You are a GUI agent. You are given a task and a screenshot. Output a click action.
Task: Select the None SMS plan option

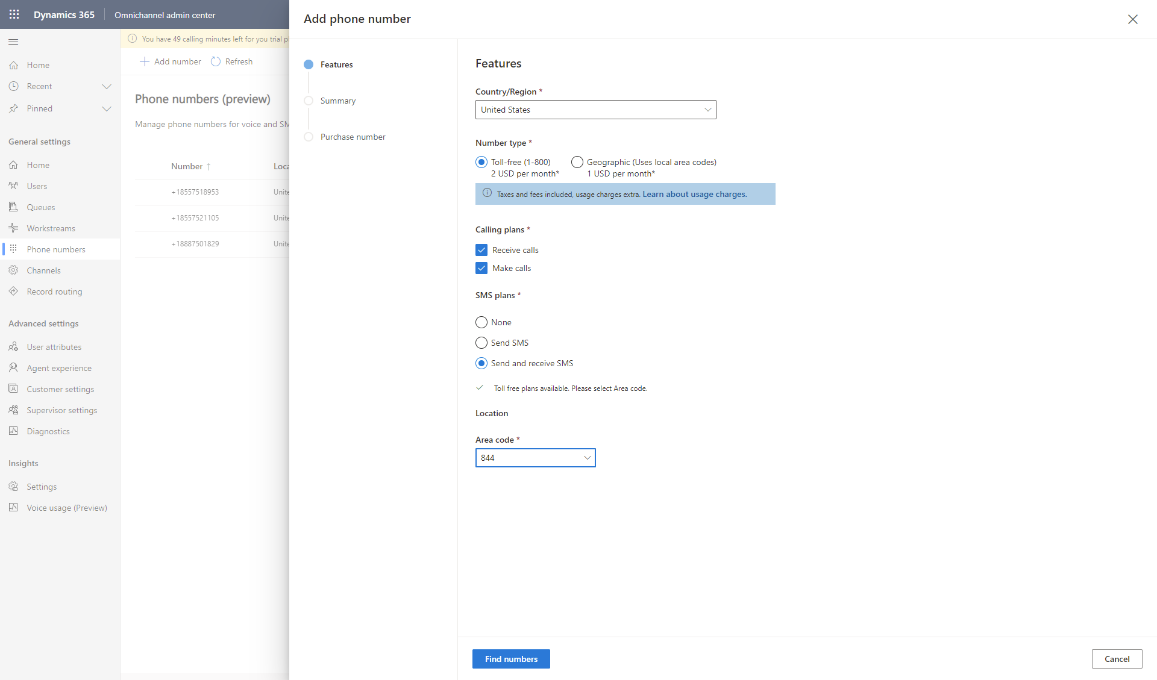coord(481,322)
